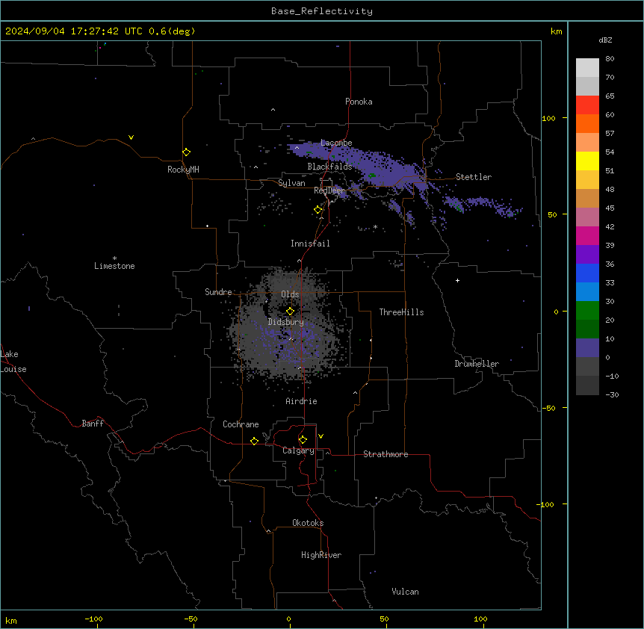Click the HighRiver label
The height and width of the screenshot is (629, 644).
(321, 555)
